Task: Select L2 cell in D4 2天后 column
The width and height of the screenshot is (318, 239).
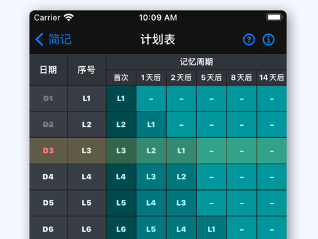Action: [x=182, y=177]
